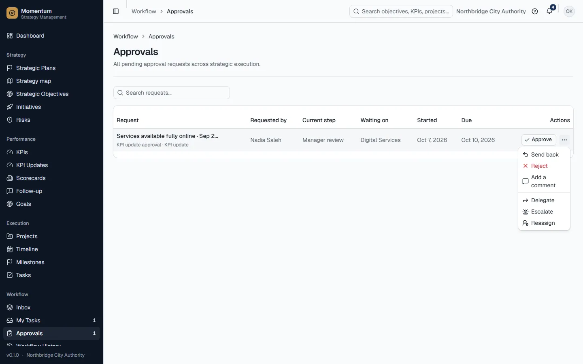Open the Timeline view

point(51,249)
